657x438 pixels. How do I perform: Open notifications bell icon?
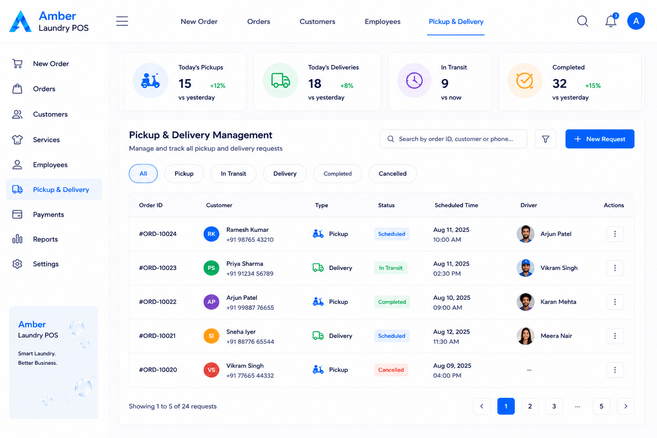pos(611,21)
